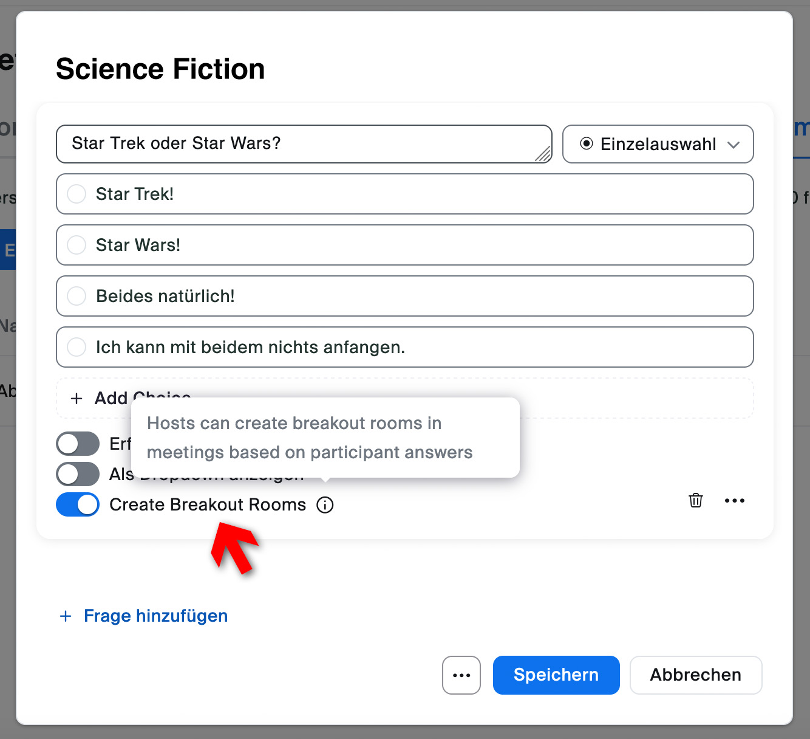Screen dimensions: 810x739
Task: Select the Star Wars! radio option
Action: [77, 245]
